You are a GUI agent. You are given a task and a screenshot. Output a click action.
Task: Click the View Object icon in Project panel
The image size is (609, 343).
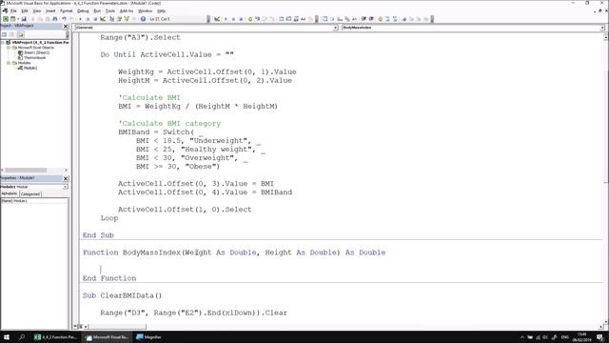pos(11,34)
